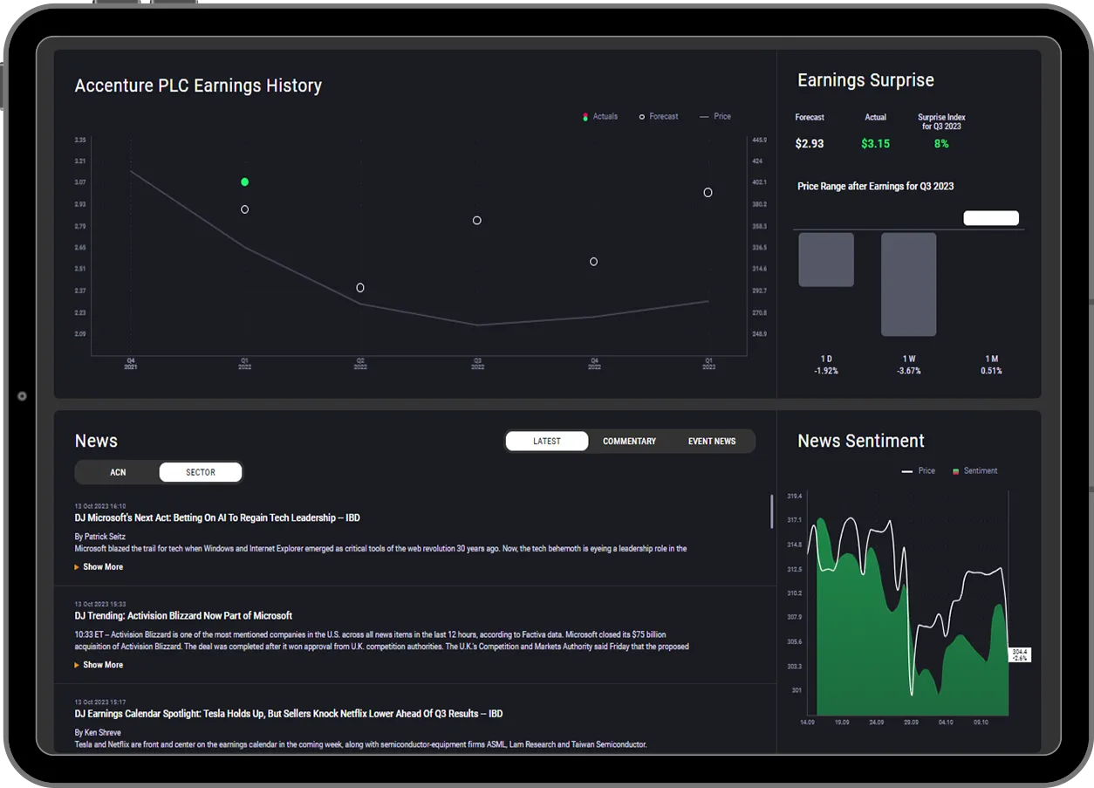The height and width of the screenshot is (788, 1094).
Task: Open the Activision Blizzard Now Part of Microsoft headline
Action: point(183,616)
